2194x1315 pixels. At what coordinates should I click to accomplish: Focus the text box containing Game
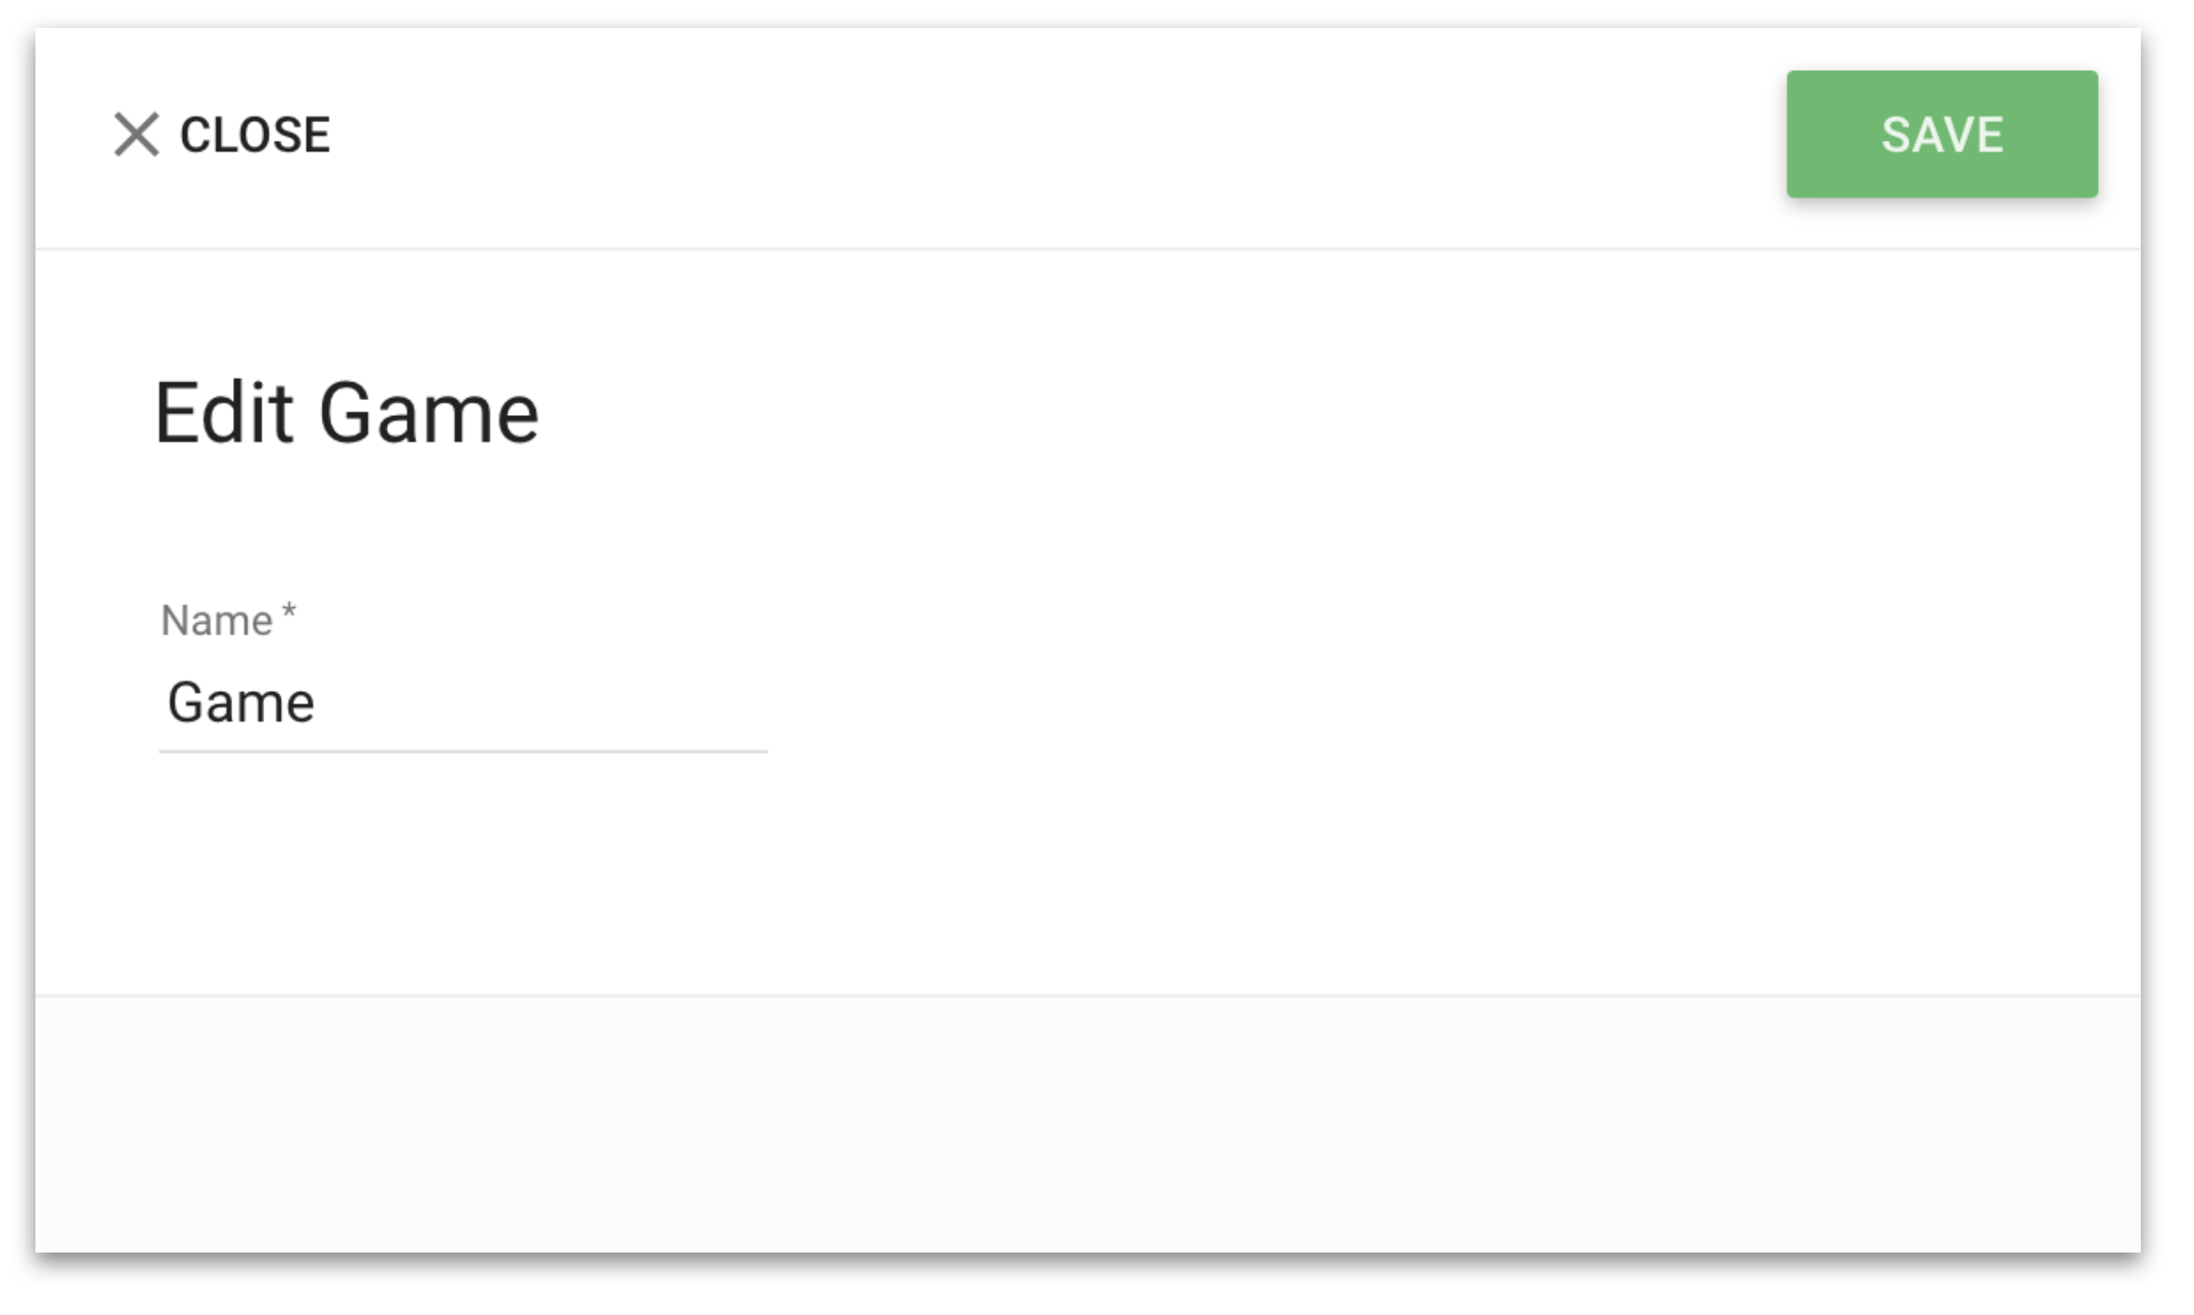click(x=463, y=702)
